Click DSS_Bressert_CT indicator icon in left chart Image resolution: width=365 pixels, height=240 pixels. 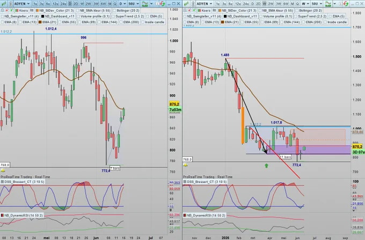(2, 182)
